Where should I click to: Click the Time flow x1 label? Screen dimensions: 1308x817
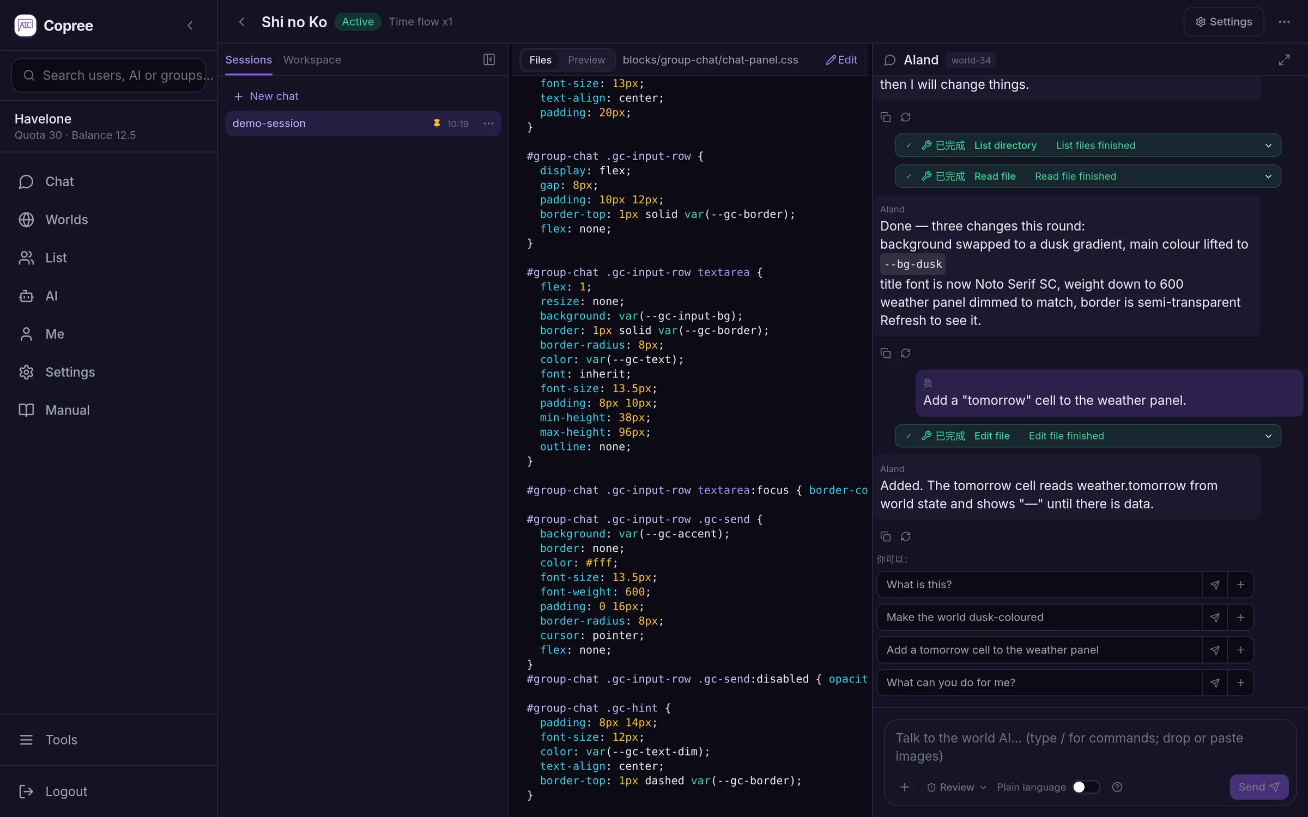[x=421, y=22]
